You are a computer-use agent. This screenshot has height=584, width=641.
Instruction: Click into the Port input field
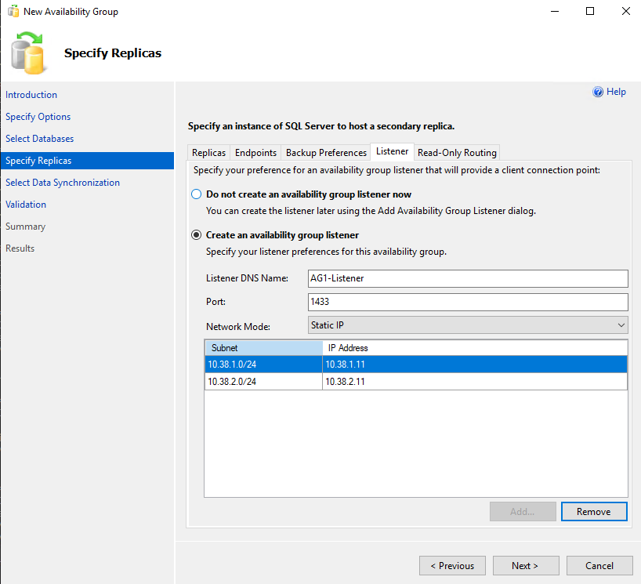[468, 302]
